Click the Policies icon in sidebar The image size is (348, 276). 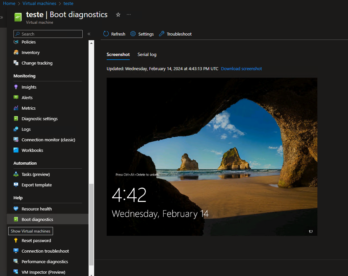pos(16,42)
